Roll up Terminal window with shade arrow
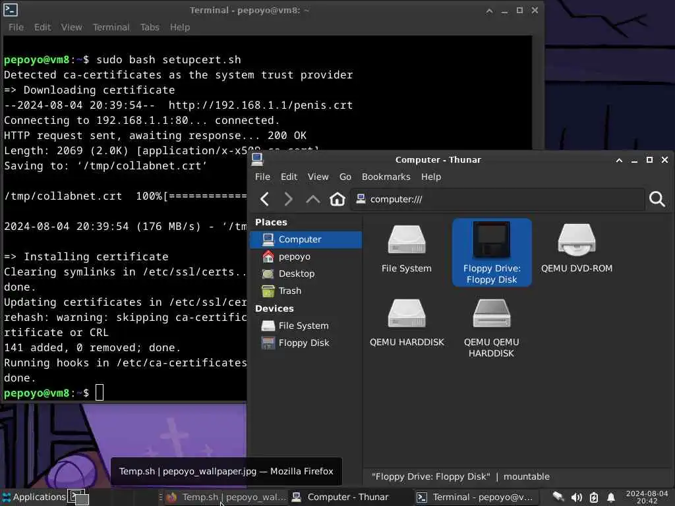675x506 pixels. click(x=490, y=11)
